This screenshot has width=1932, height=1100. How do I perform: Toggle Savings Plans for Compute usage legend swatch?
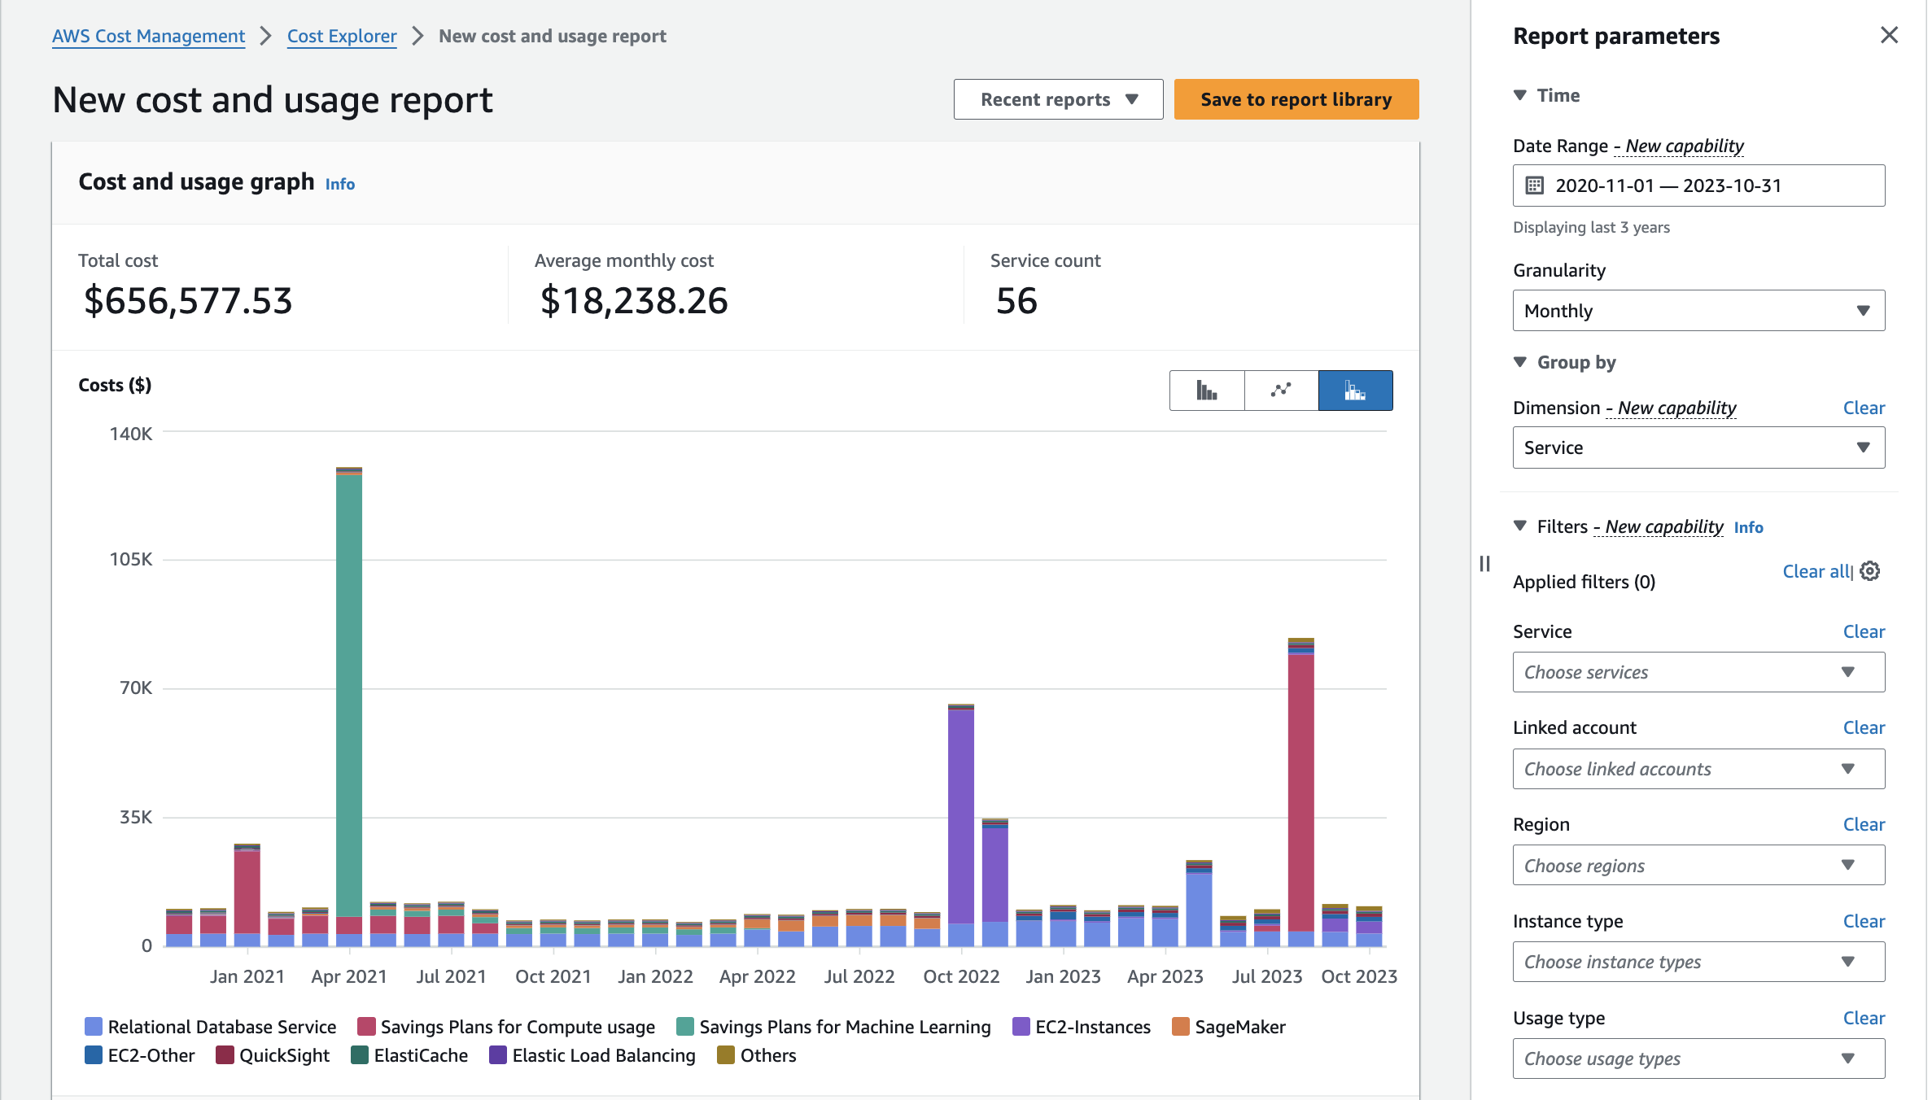[366, 1027]
